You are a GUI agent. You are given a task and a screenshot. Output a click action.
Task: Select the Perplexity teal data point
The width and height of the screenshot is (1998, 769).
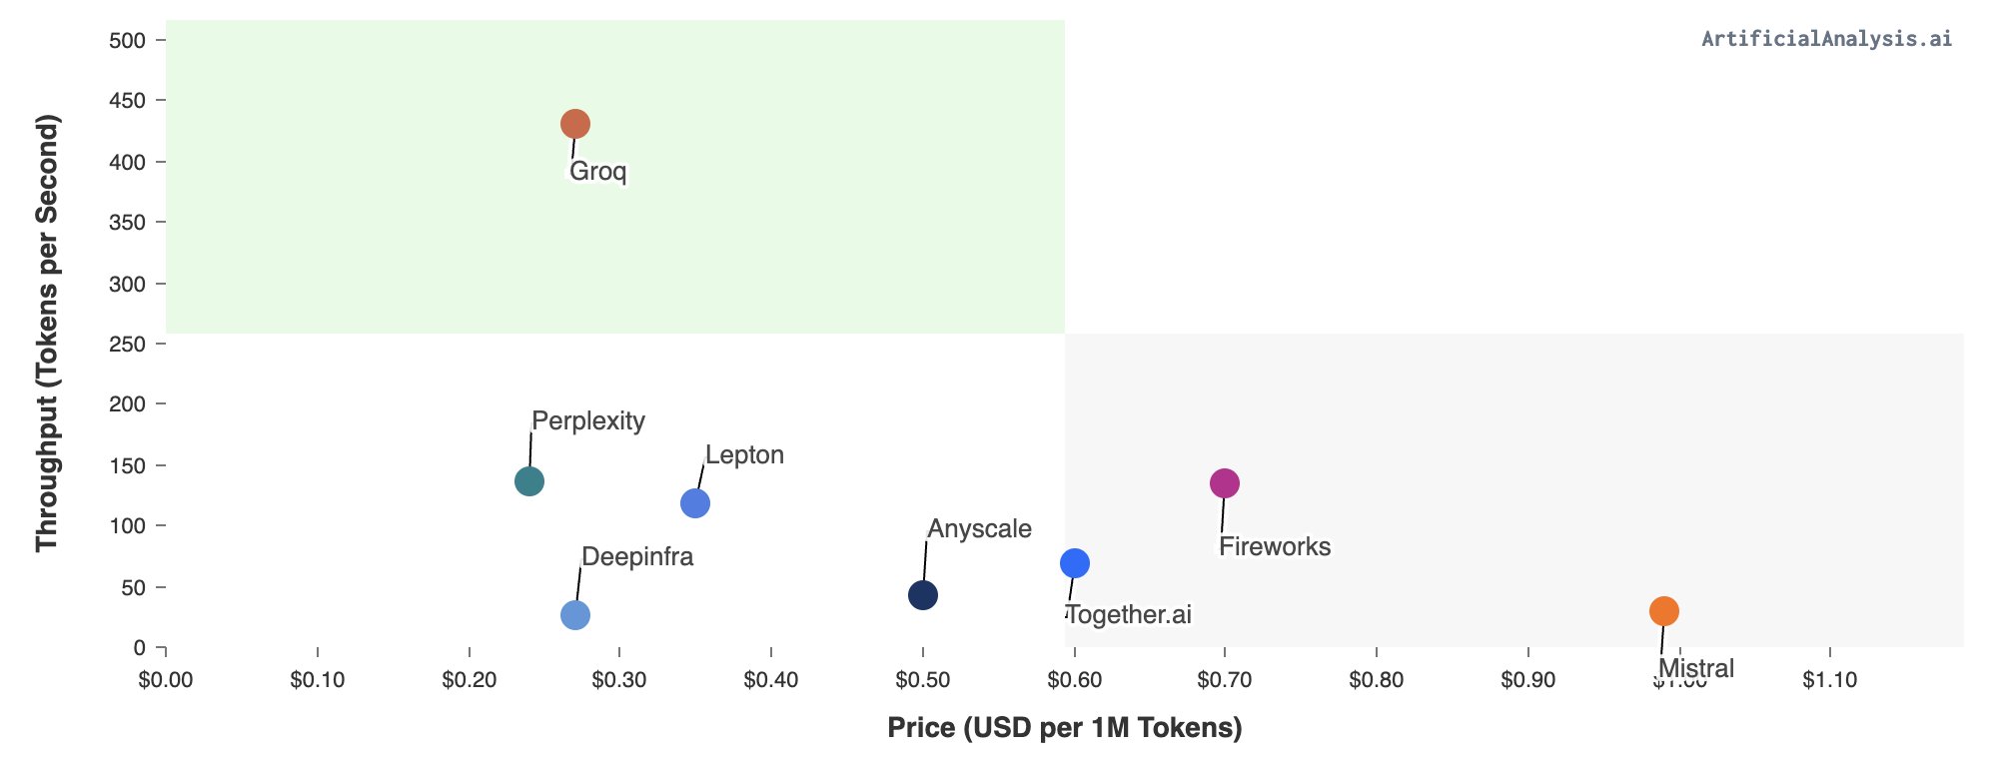click(x=529, y=481)
